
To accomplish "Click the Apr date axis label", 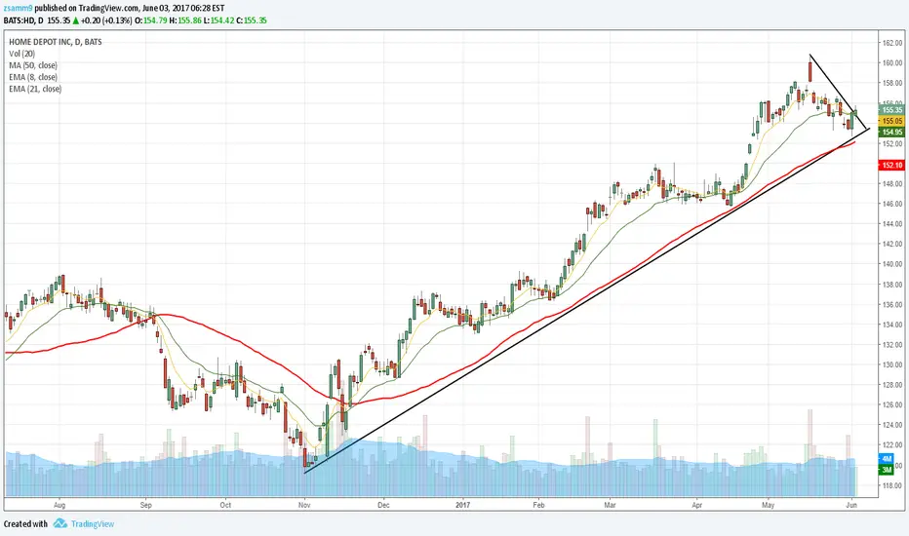I will point(696,505).
